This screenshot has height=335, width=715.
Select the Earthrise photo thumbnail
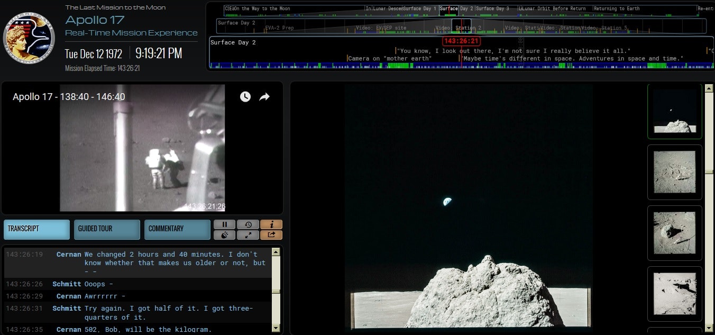click(675, 111)
